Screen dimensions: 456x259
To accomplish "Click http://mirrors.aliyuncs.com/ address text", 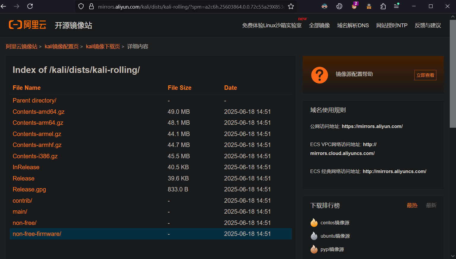I will (x=395, y=171).
